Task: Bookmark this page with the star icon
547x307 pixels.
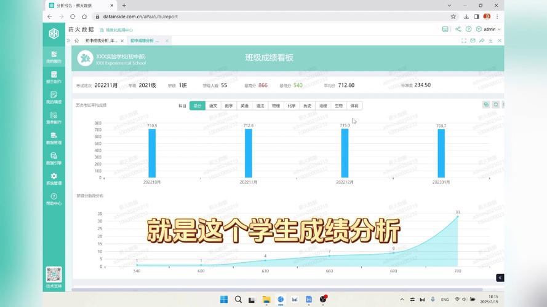Action: pos(453,17)
